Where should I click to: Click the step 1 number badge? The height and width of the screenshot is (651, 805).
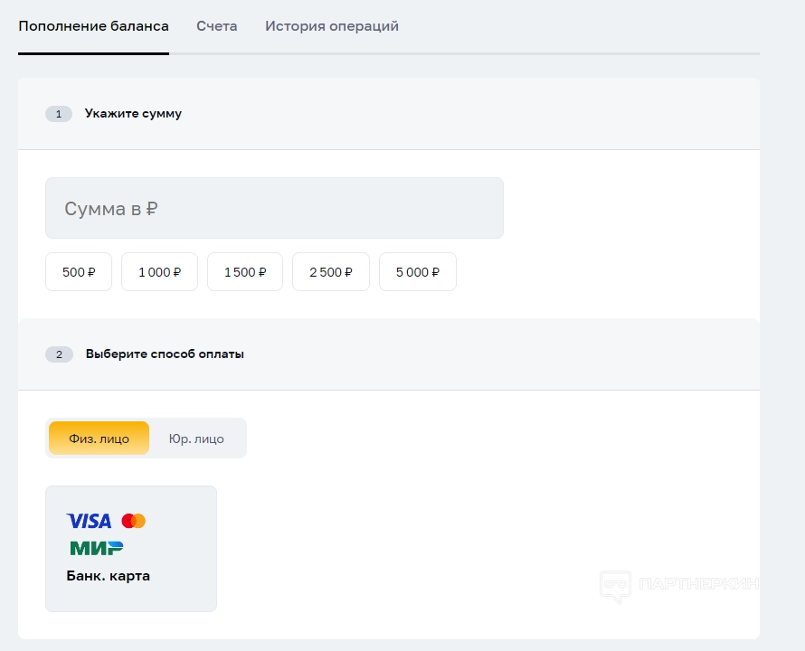pyautogui.click(x=59, y=114)
